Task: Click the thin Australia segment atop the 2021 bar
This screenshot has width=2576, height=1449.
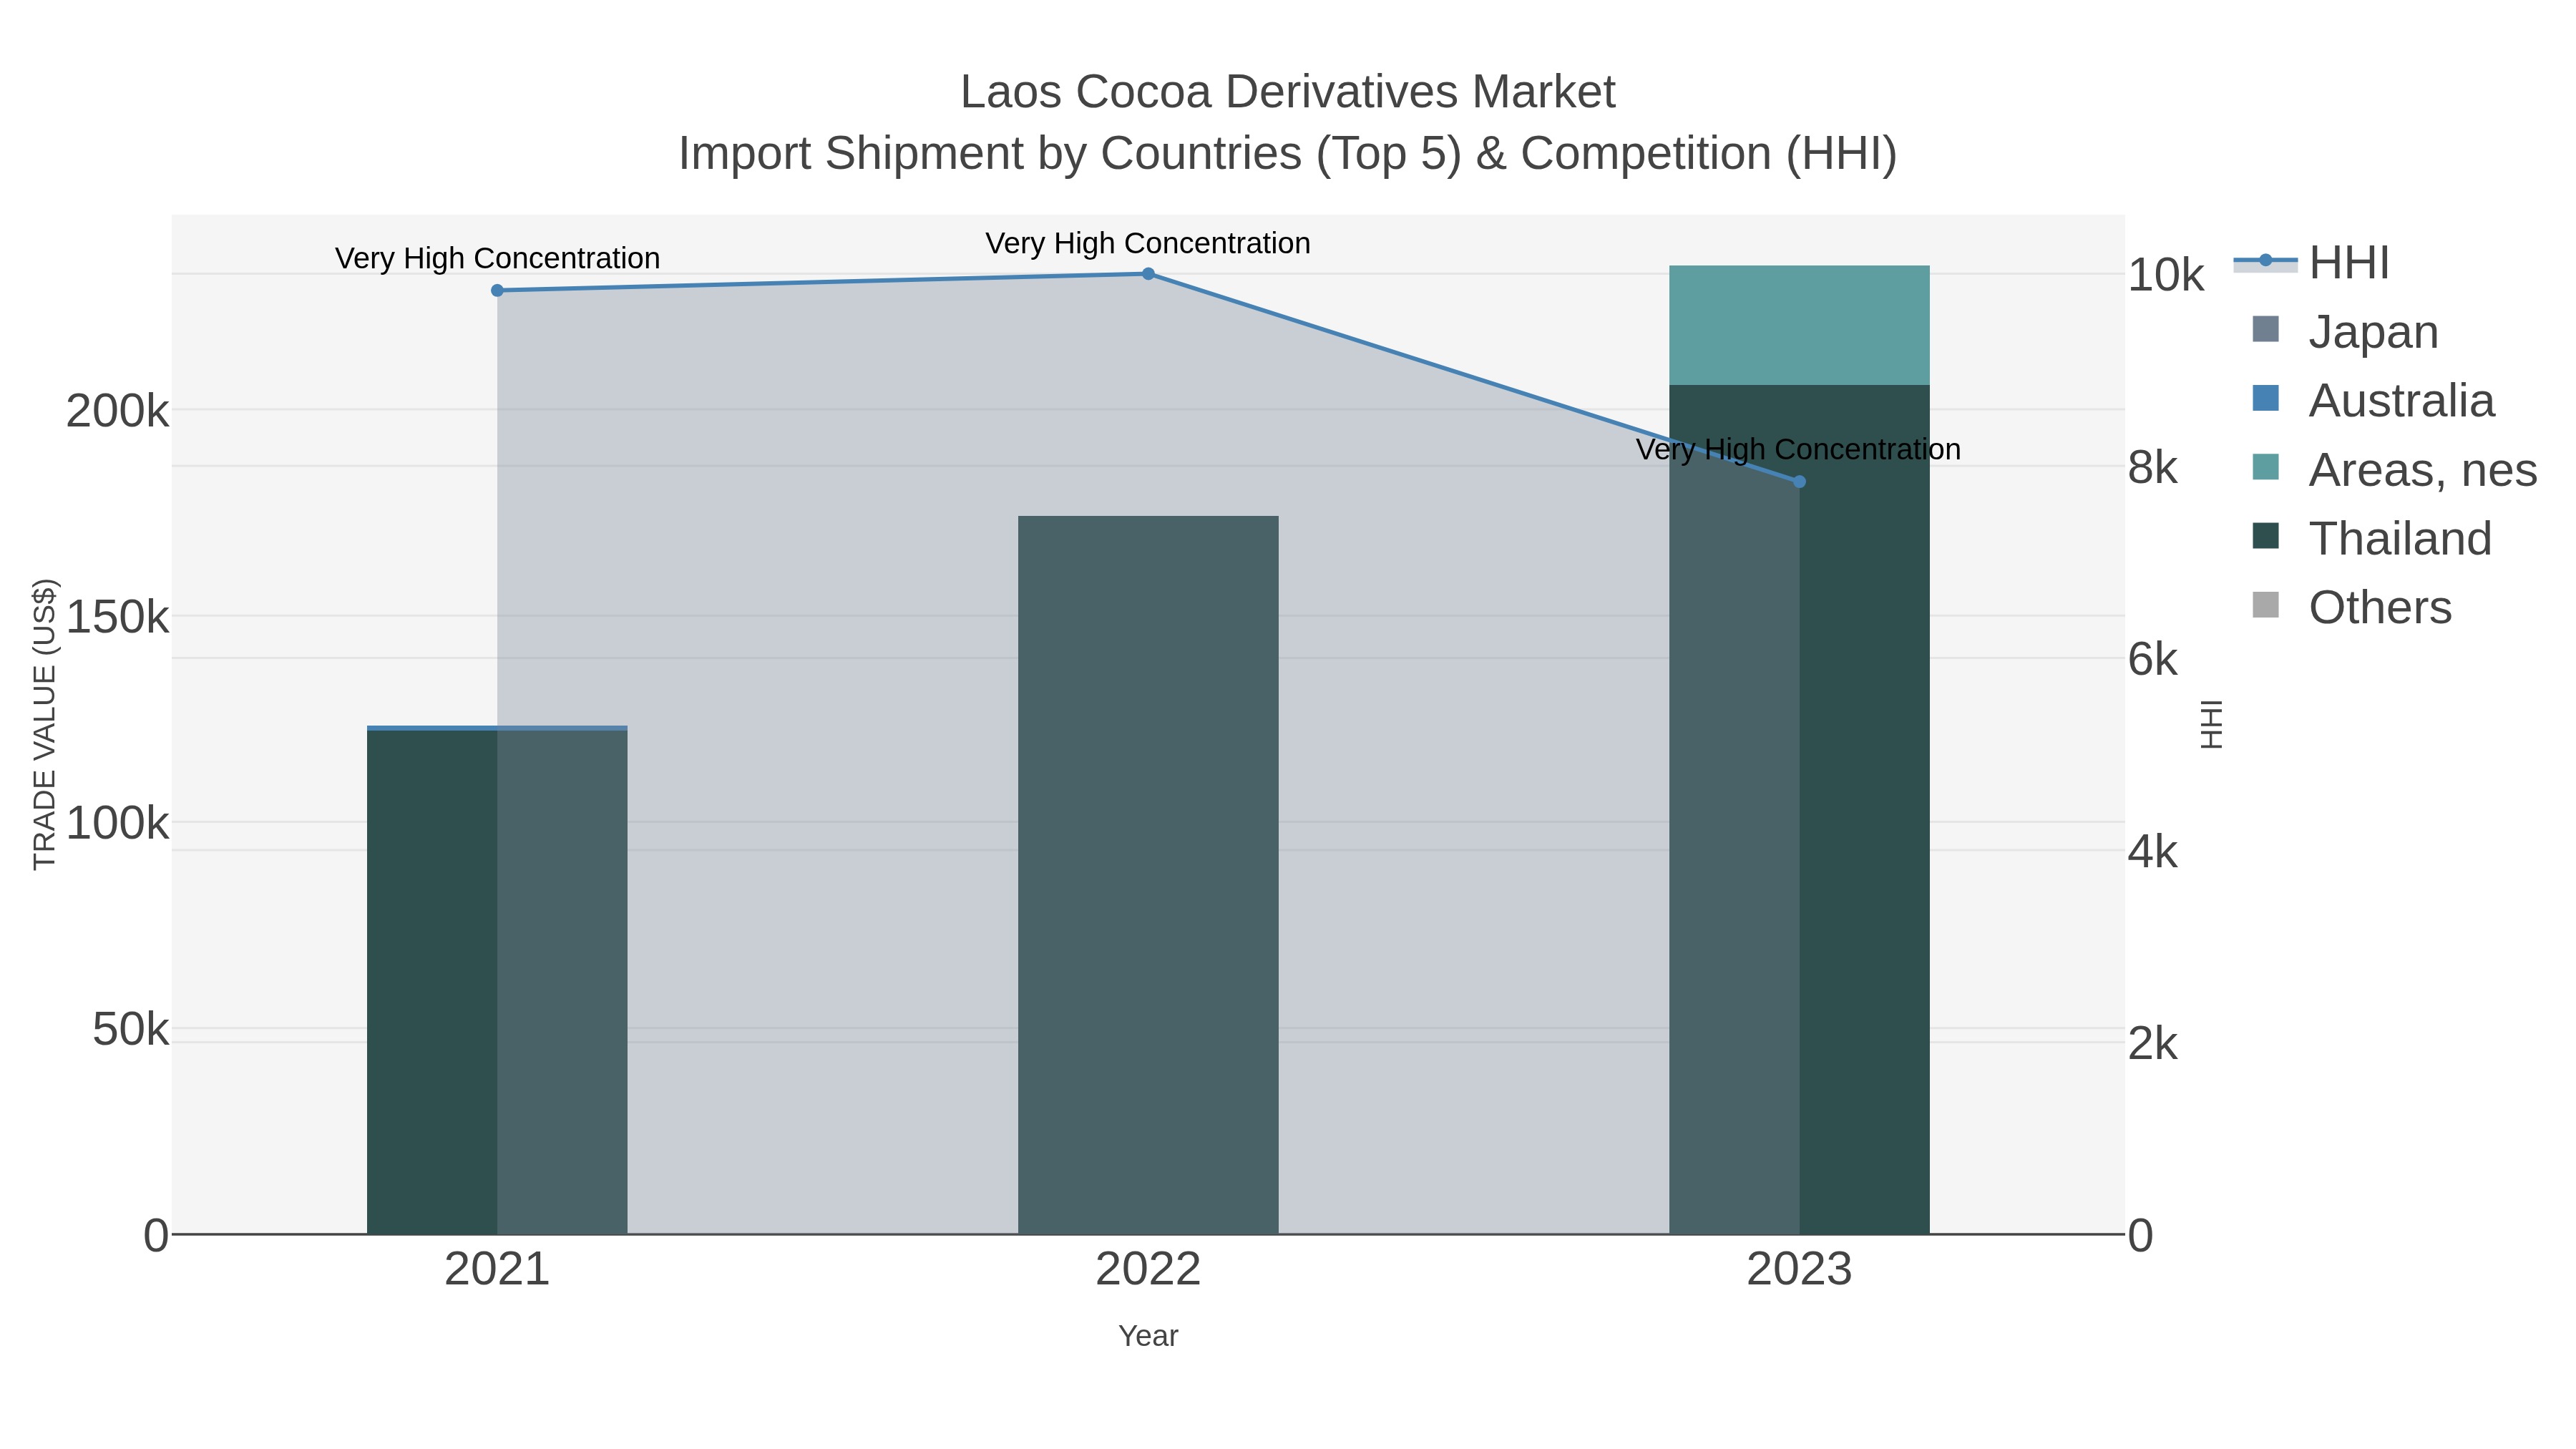Action: (497, 728)
